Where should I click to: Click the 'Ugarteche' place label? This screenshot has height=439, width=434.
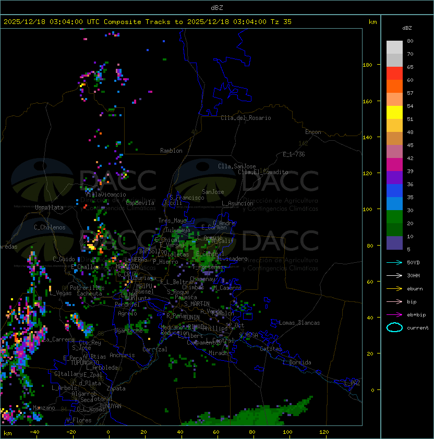pos(129,331)
